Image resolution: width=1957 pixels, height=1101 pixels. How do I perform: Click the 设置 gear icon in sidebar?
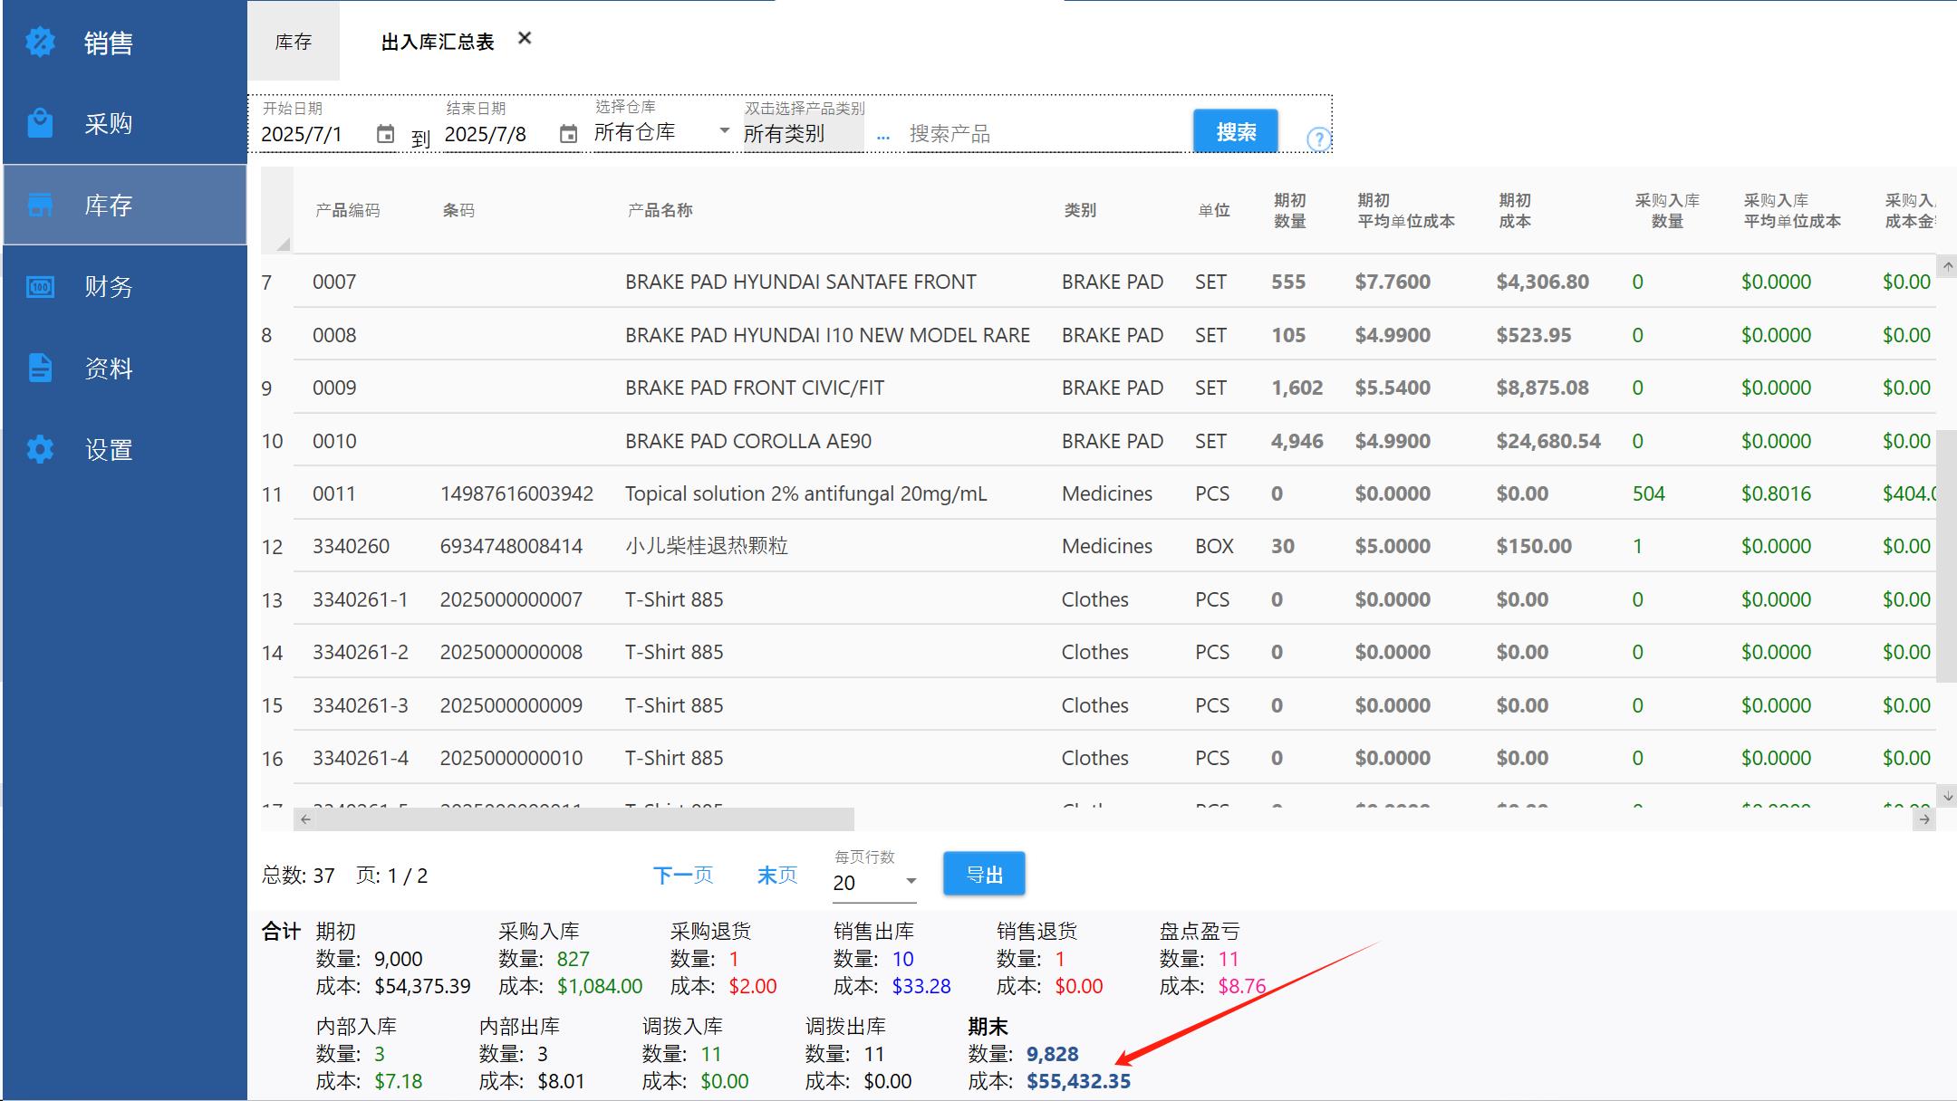click(40, 449)
